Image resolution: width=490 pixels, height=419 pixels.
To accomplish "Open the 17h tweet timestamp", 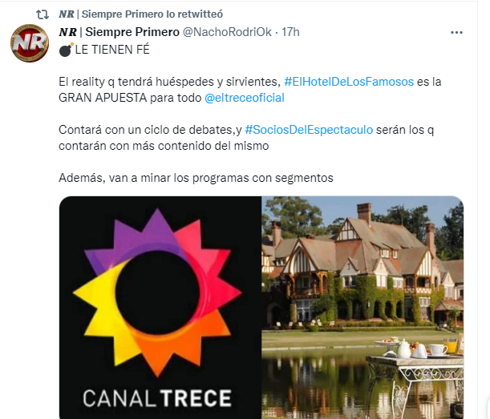I will tap(290, 32).
